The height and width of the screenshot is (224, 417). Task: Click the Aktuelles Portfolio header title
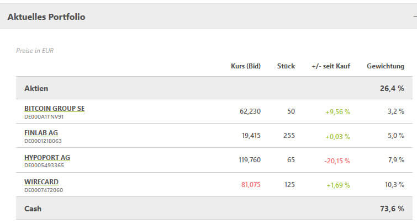[x=46, y=17]
